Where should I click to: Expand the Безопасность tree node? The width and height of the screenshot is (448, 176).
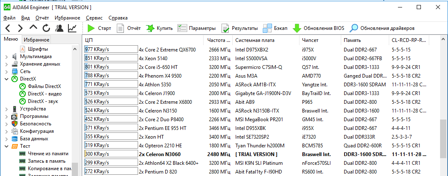click(7, 124)
